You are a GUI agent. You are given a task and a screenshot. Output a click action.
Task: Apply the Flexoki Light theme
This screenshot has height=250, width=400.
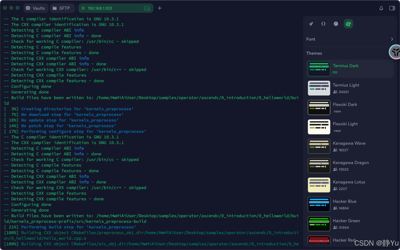coord(350,127)
